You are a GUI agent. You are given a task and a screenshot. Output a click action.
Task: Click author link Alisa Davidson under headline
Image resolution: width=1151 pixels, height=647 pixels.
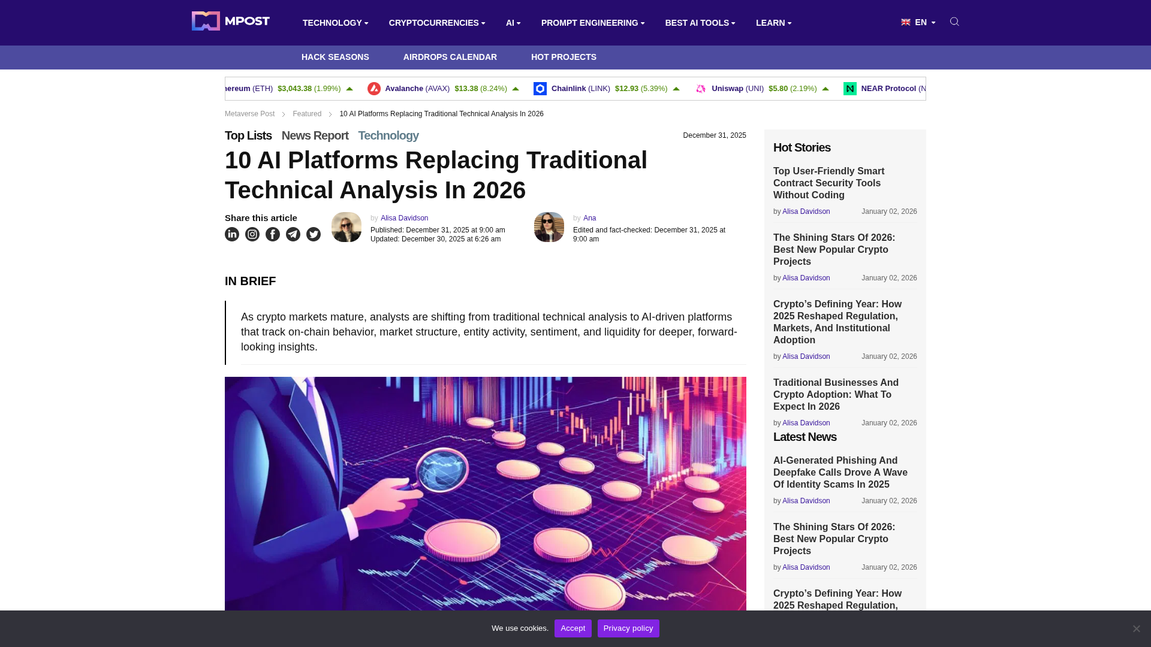[x=404, y=218]
